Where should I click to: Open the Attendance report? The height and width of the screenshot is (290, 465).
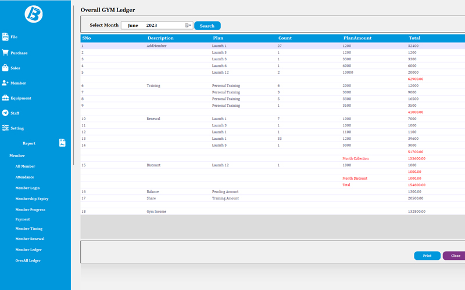click(x=24, y=177)
